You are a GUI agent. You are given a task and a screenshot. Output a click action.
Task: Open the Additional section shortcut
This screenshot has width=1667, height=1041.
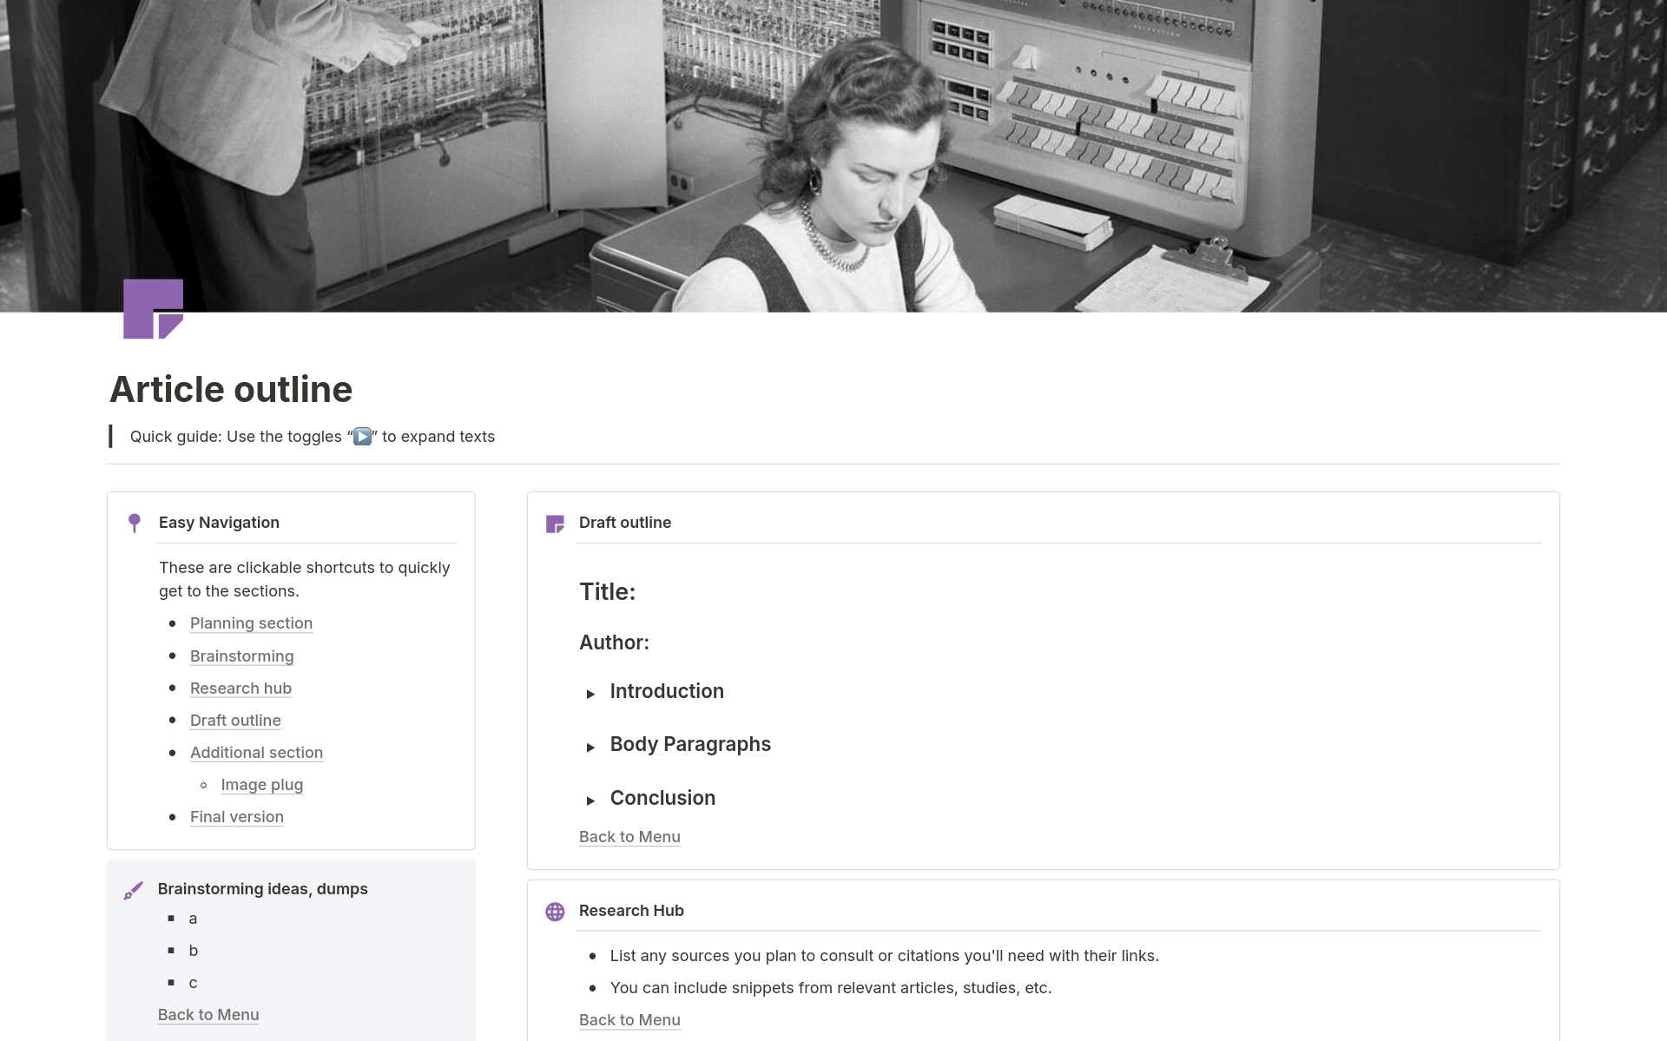click(256, 753)
